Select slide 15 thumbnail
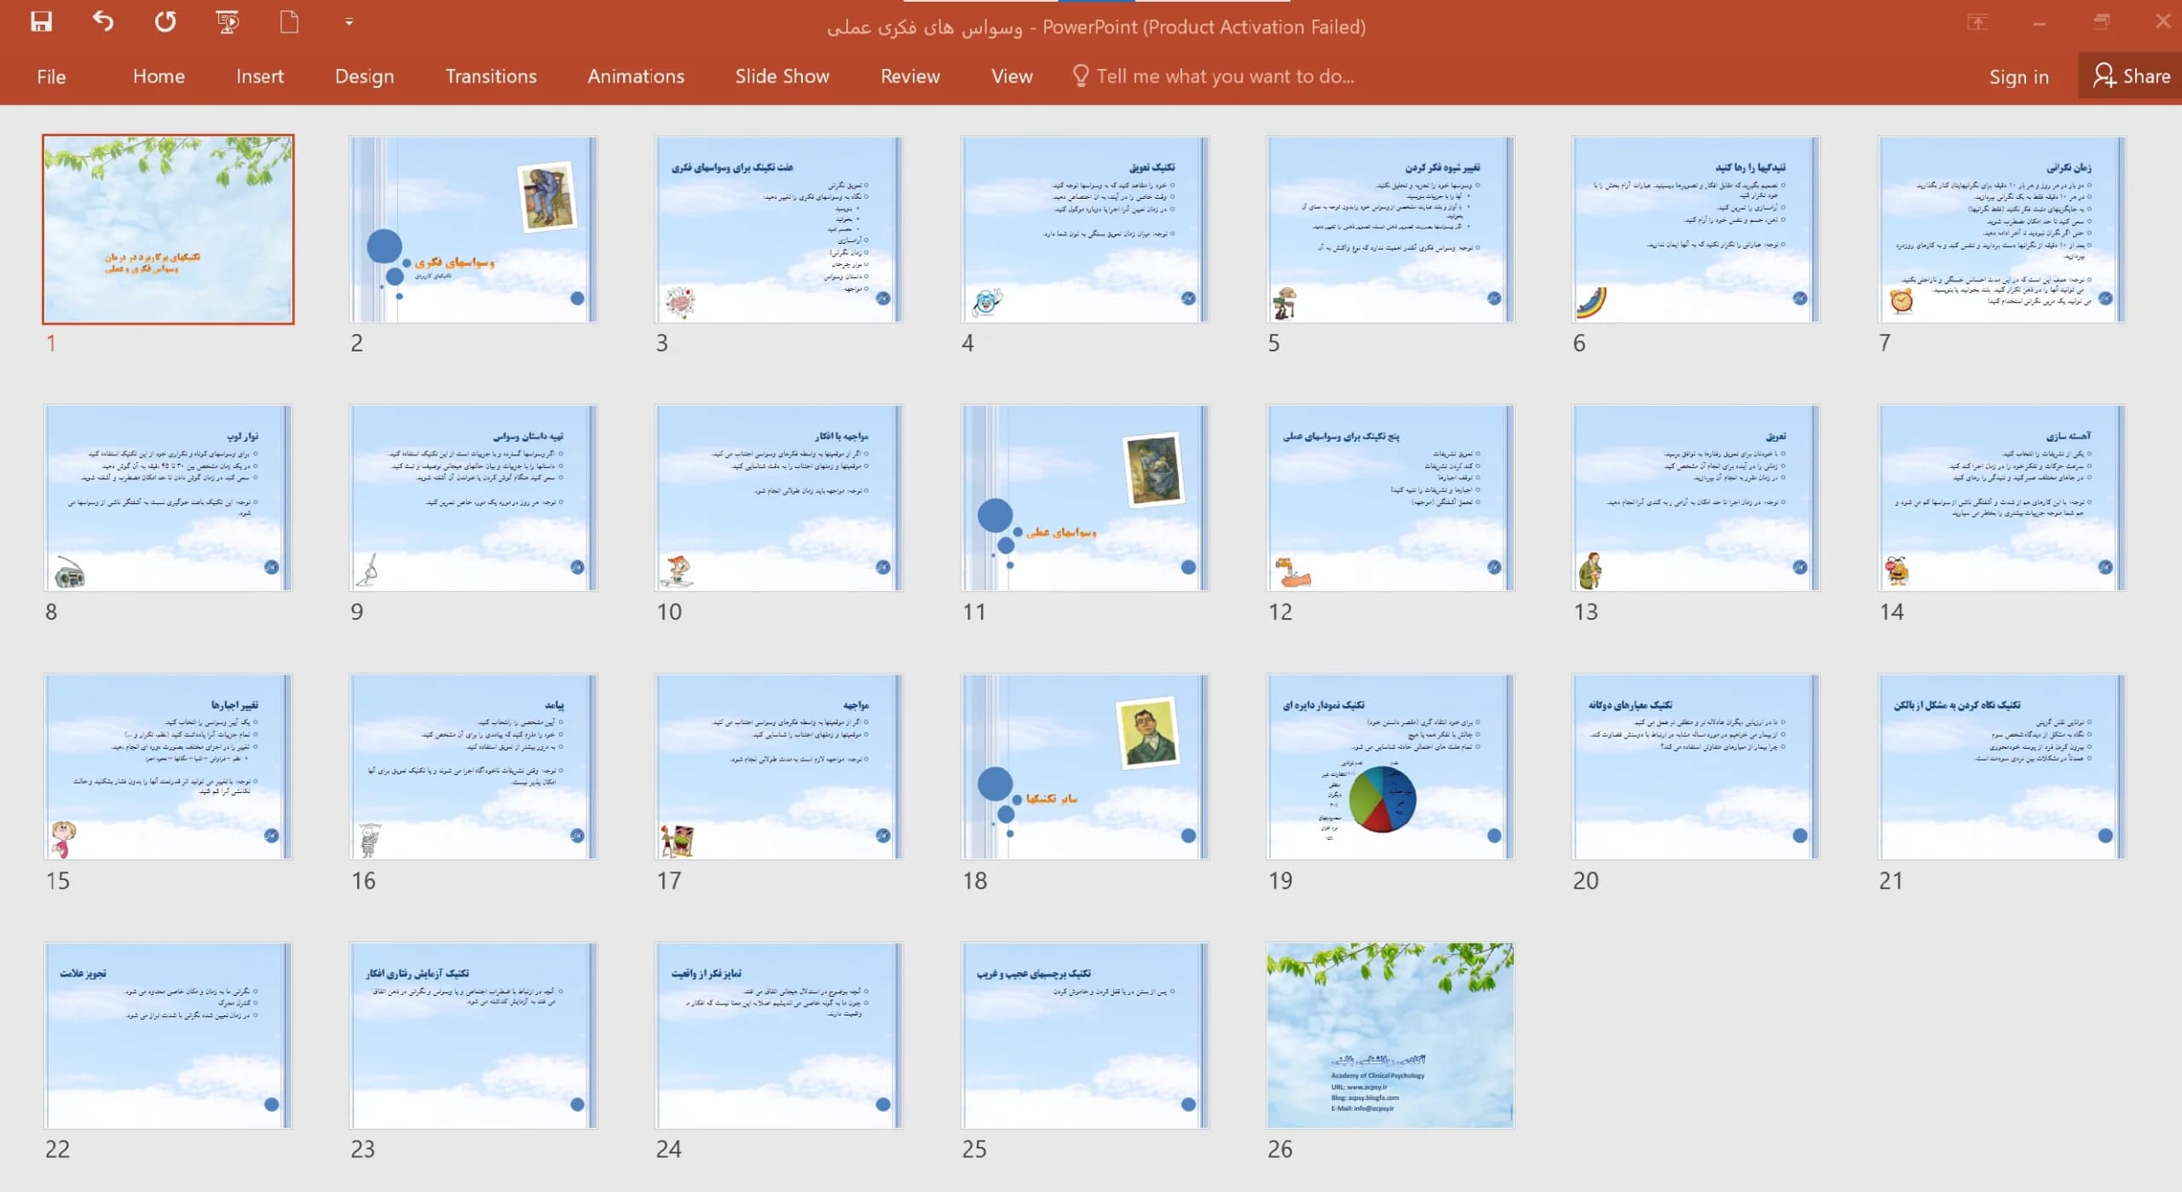Image resolution: width=2182 pixels, height=1192 pixels. (168, 767)
